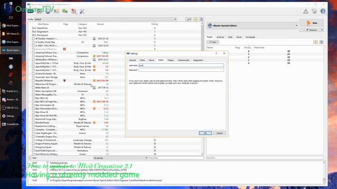This screenshot has width=337, height=189.
Task: Sort mod list by Priority header
Action: 155,24
